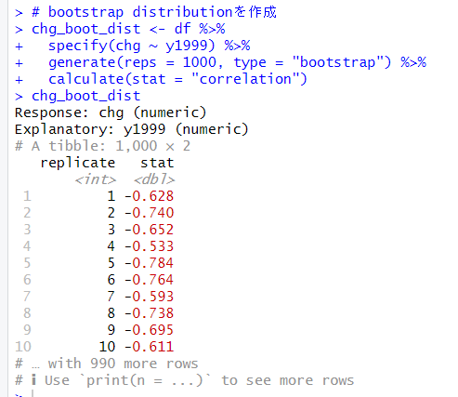This screenshot has width=458, height=397.
Task: Click stat value -0.593
Action: coord(150,297)
